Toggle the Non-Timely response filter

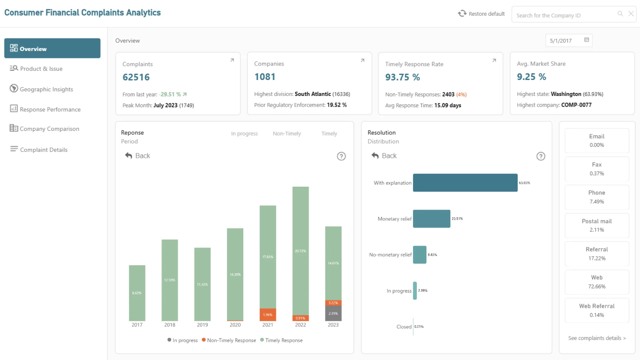point(287,134)
